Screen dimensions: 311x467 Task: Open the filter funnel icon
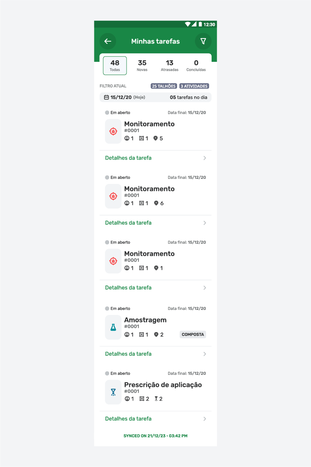point(203,41)
